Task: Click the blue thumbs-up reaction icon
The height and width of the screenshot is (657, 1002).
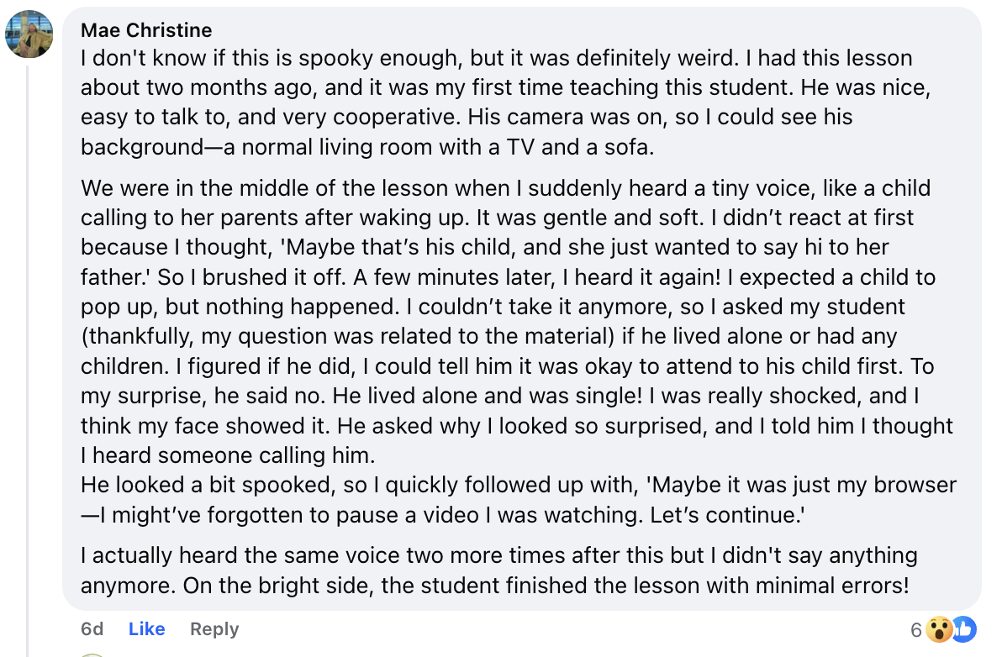Action: 962,629
